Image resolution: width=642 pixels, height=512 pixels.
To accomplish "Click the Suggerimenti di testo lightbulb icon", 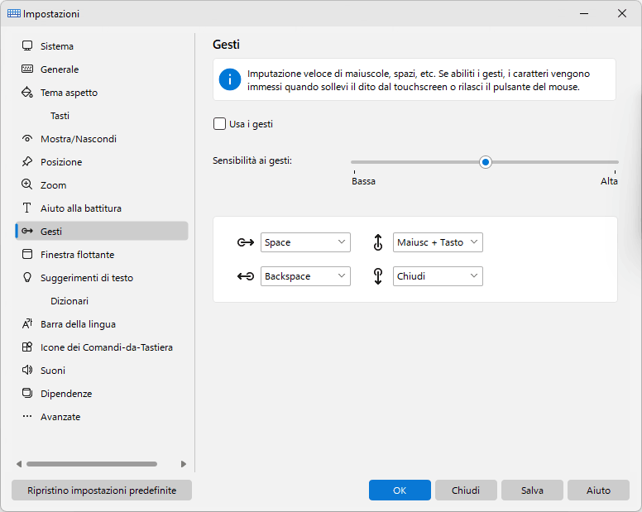I will pyautogui.click(x=27, y=277).
